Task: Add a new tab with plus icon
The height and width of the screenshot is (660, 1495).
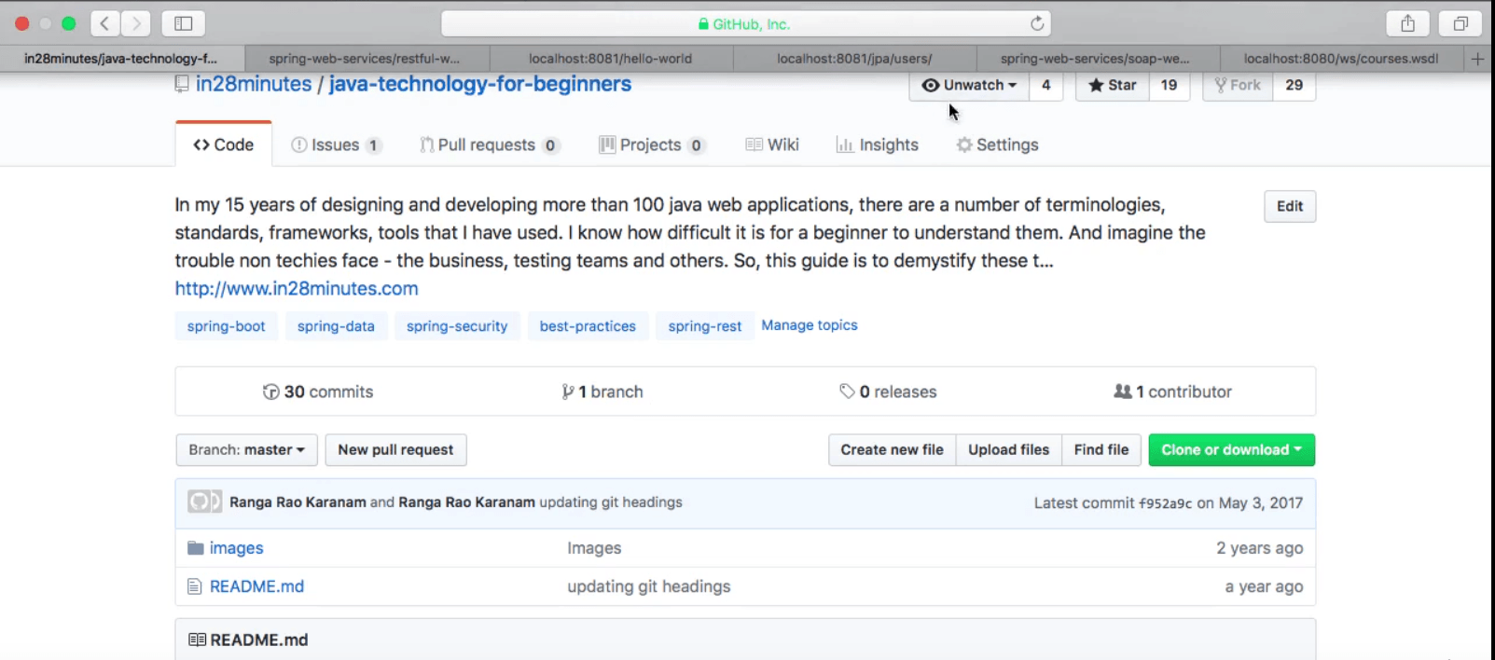Action: 1477,59
